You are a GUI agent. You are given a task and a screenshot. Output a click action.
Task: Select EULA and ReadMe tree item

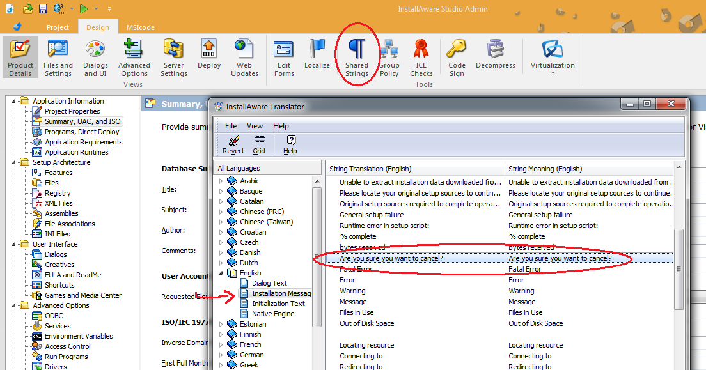click(73, 275)
